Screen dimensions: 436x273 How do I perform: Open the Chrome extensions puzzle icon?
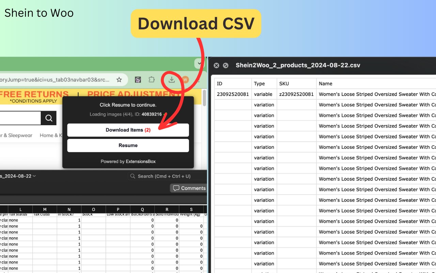tap(152, 80)
